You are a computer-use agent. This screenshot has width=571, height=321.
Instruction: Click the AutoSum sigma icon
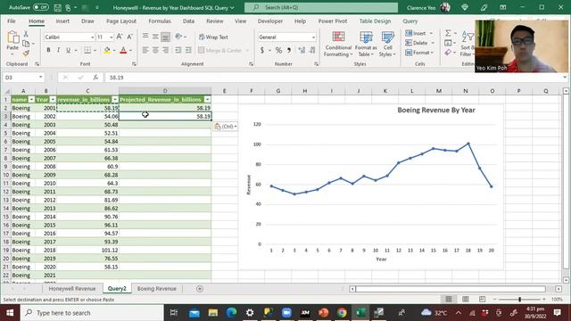pyautogui.click(x=448, y=33)
